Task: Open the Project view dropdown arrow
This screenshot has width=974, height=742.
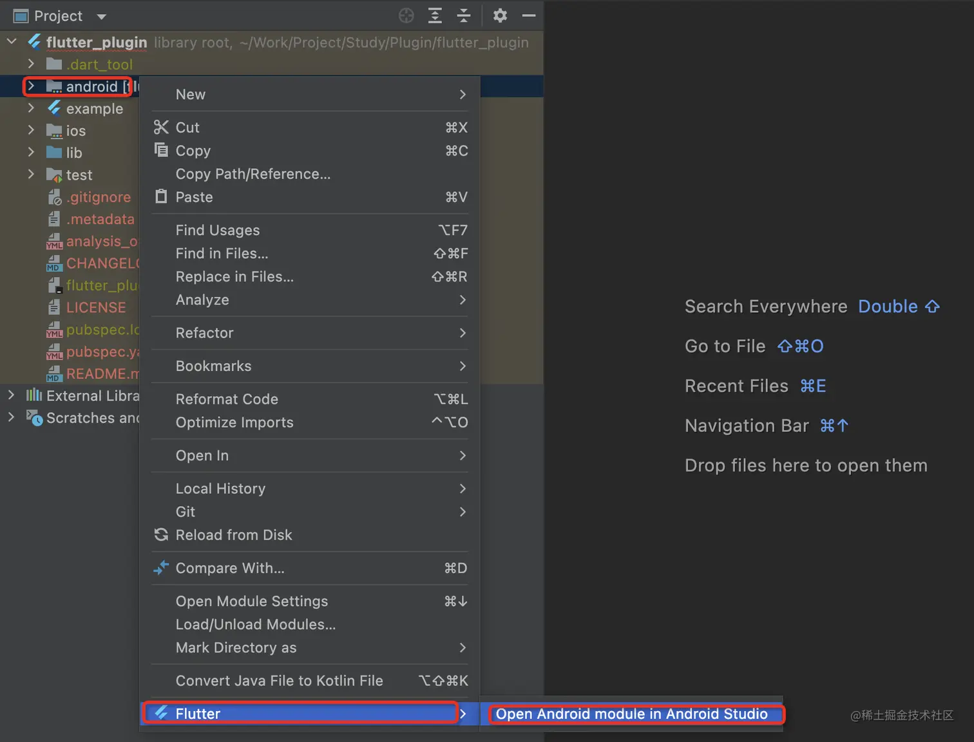Action: 101,17
